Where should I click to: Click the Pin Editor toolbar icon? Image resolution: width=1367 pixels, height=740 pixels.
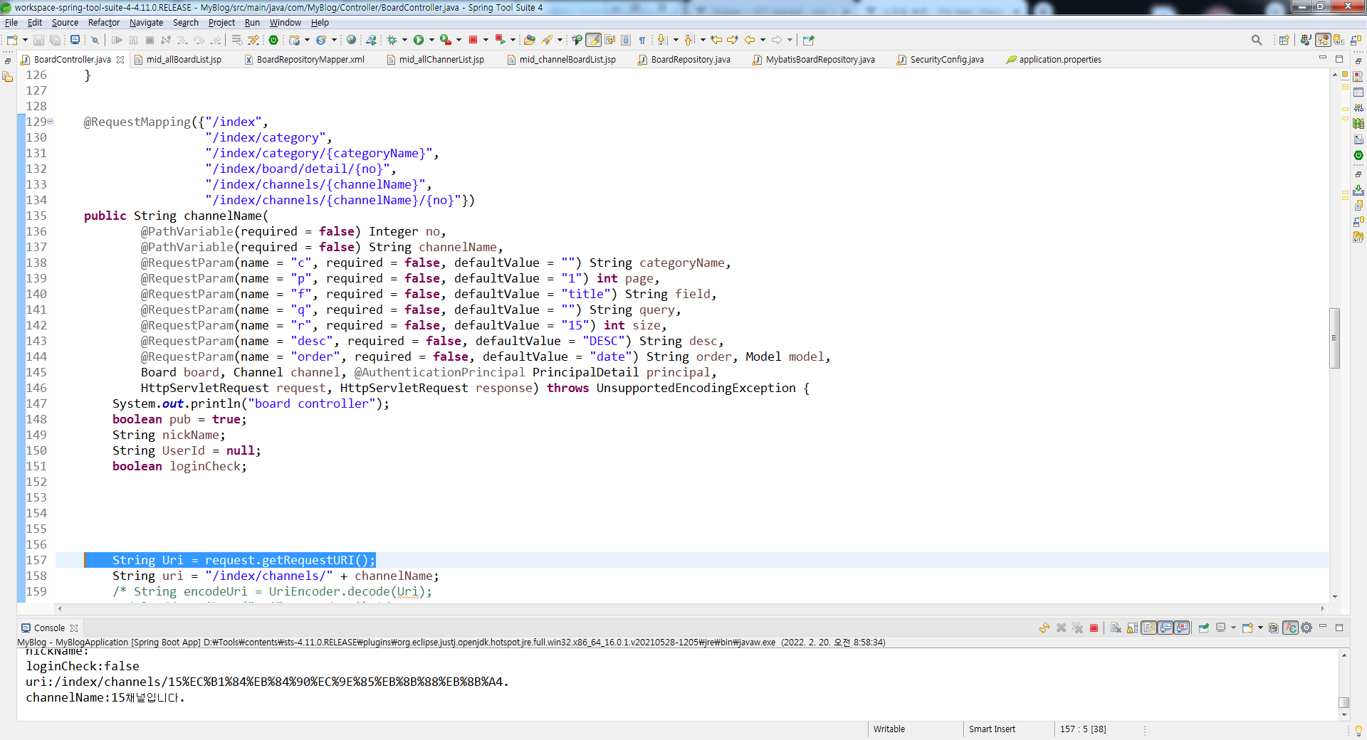coord(807,40)
